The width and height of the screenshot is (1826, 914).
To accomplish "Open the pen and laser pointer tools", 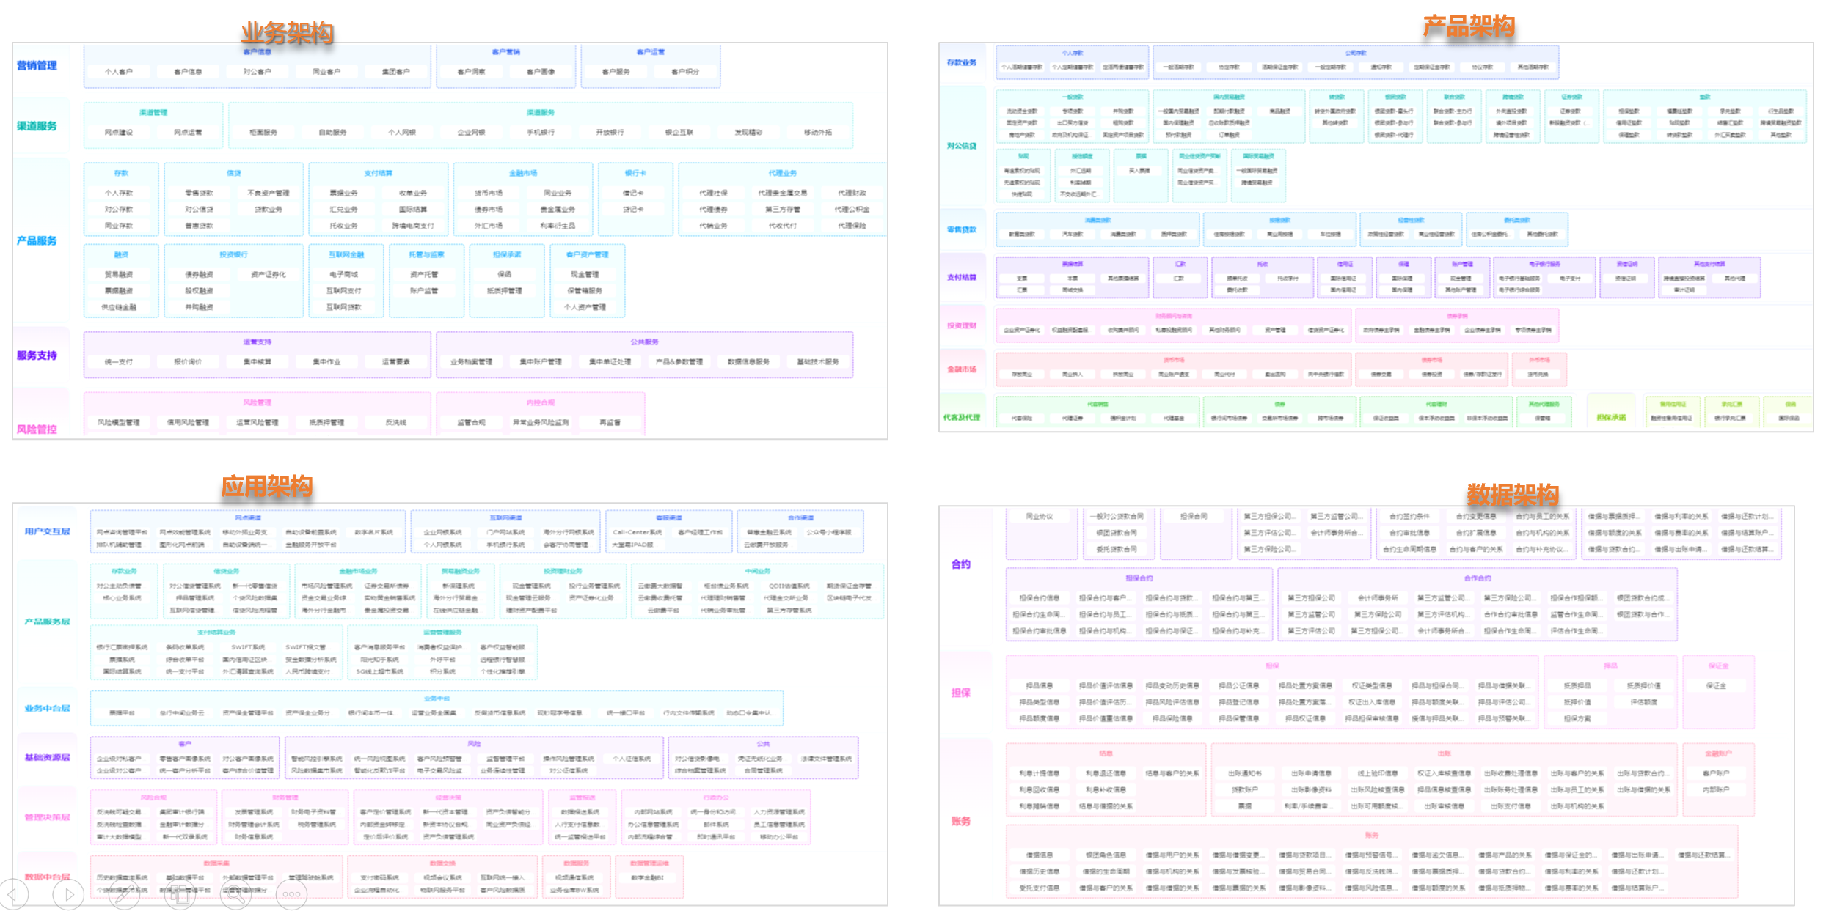I will 124,894.
